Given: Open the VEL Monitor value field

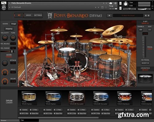Looking at the screenshot, I should click(x=13, y=44).
